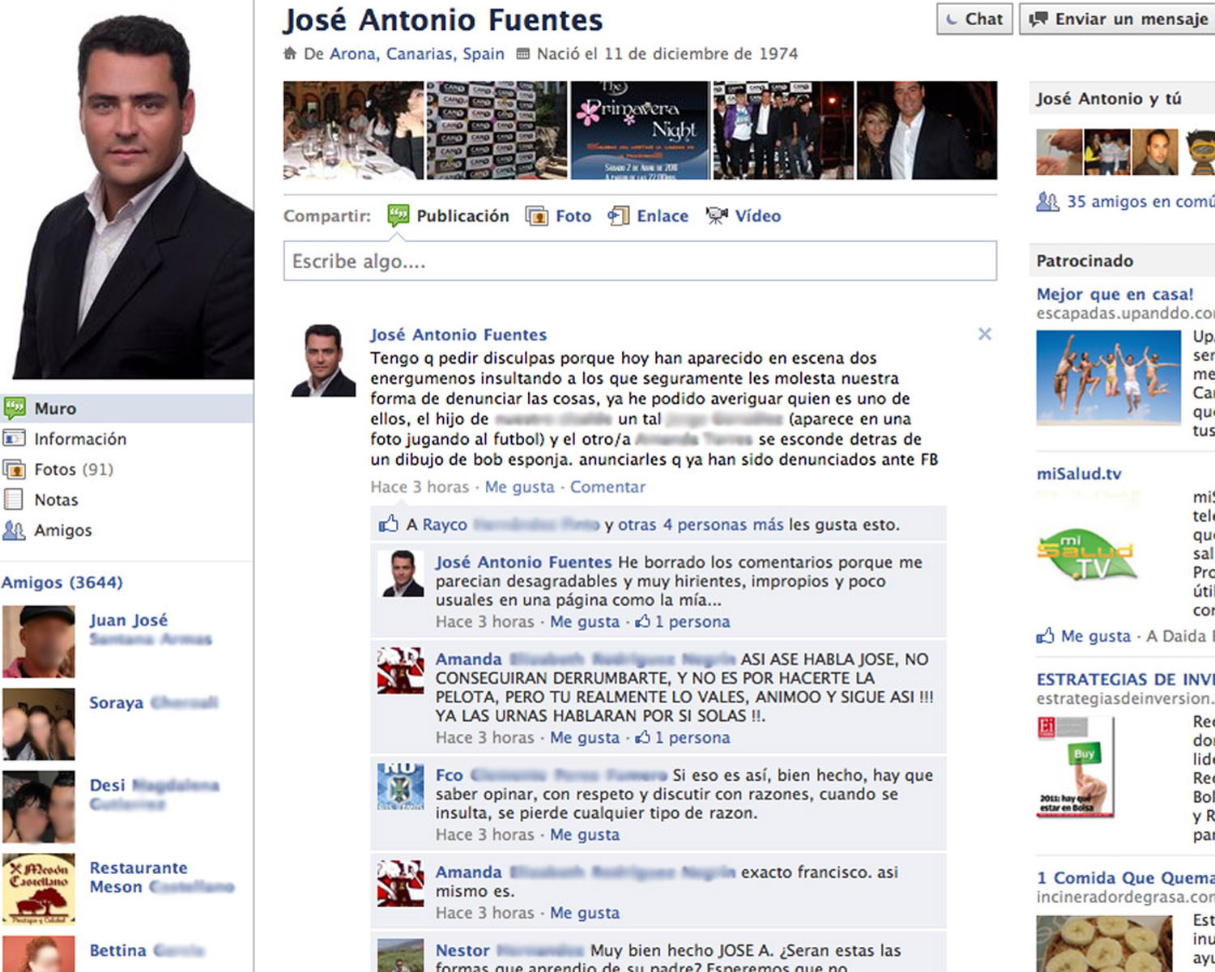Open the Información section in sidebar
This screenshot has height=972, width=1215.
pos(79,439)
